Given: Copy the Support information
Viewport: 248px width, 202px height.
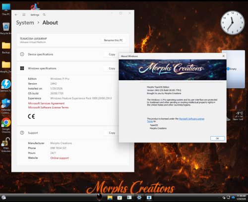Looking at the screenshot, I should click(x=112, y=133).
